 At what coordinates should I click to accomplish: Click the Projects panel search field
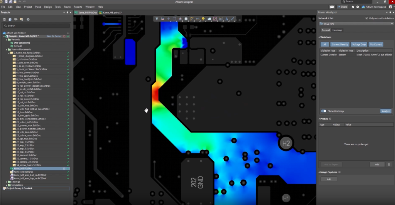(37, 25)
